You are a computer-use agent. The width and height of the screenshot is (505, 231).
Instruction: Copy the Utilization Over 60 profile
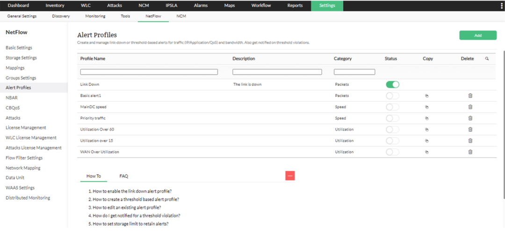[x=426, y=129]
